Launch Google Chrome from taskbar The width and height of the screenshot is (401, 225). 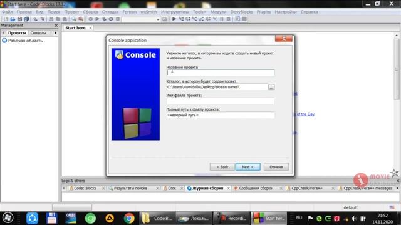tap(129, 218)
